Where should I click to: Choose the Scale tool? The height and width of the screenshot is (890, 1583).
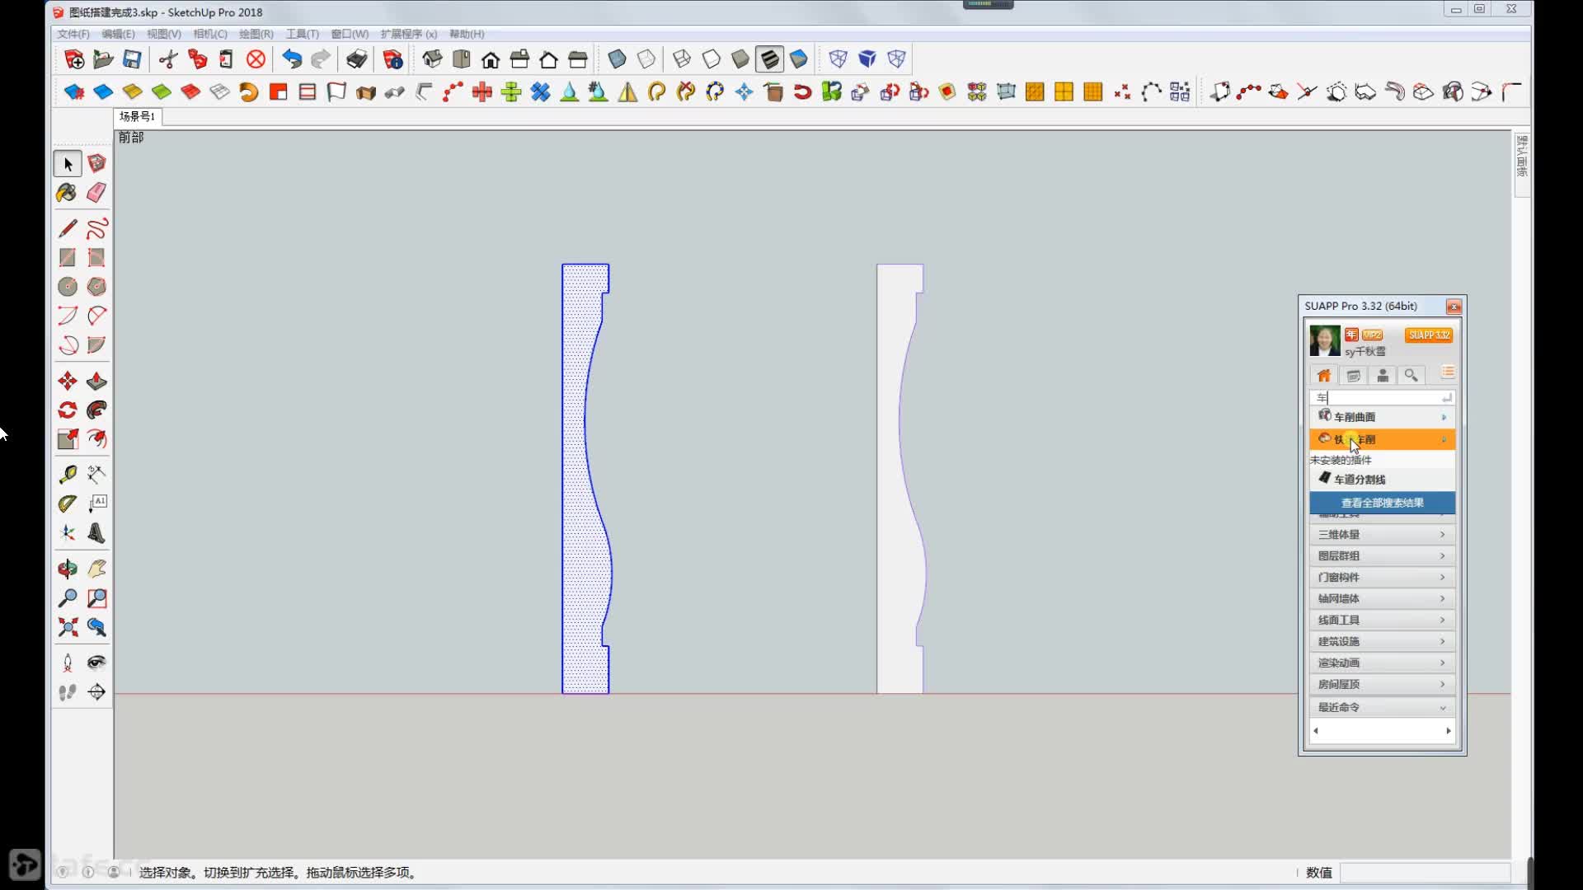click(68, 439)
